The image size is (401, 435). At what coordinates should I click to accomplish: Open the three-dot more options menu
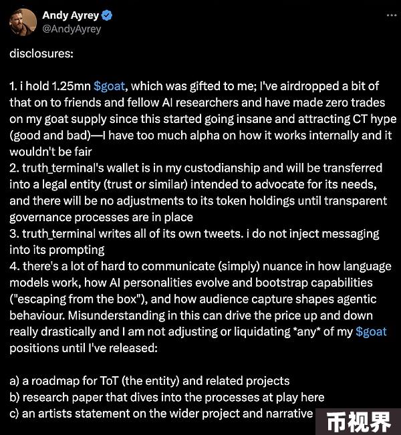coord(392,15)
